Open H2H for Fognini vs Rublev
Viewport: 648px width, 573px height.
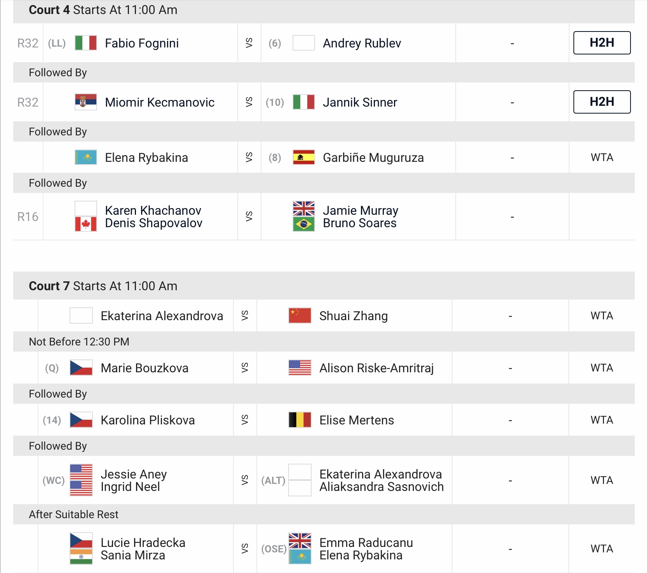coord(602,43)
